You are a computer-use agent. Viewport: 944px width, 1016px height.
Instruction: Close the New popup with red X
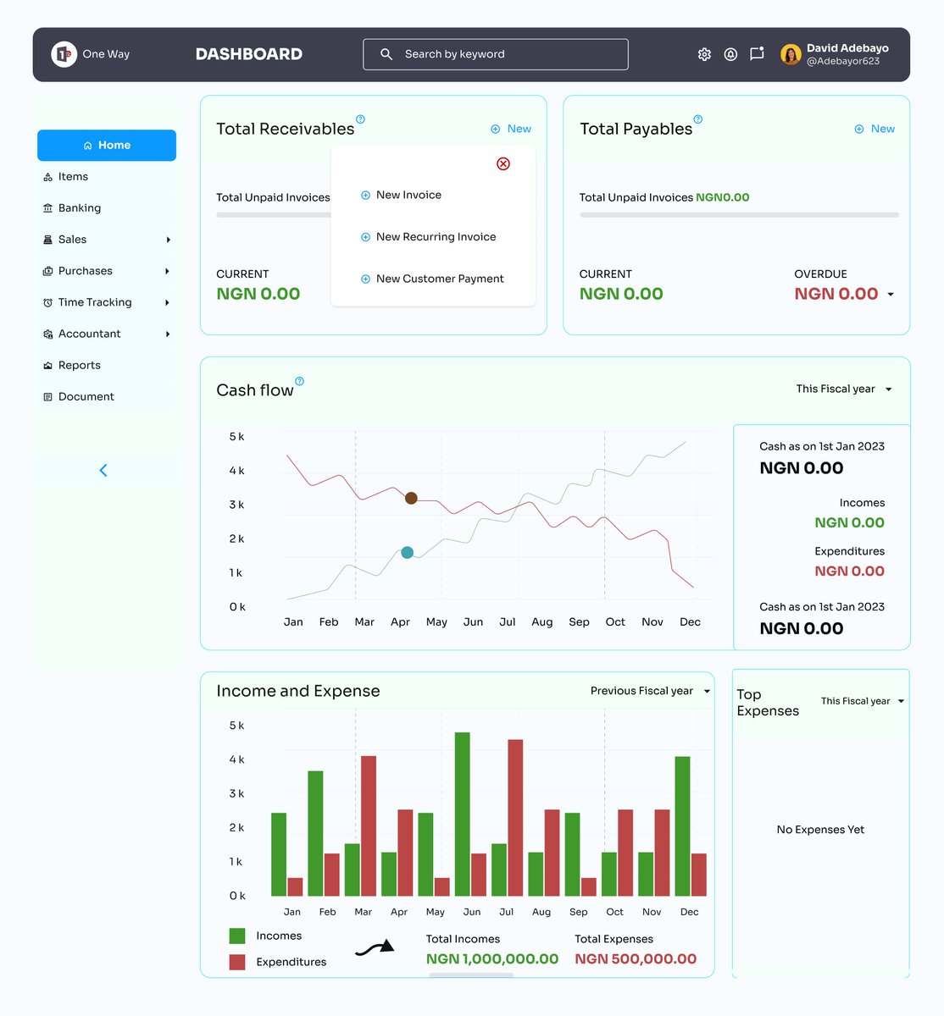pos(503,163)
